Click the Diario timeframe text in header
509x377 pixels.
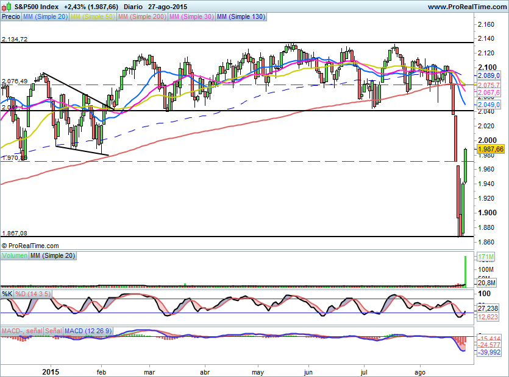click(x=133, y=7)
